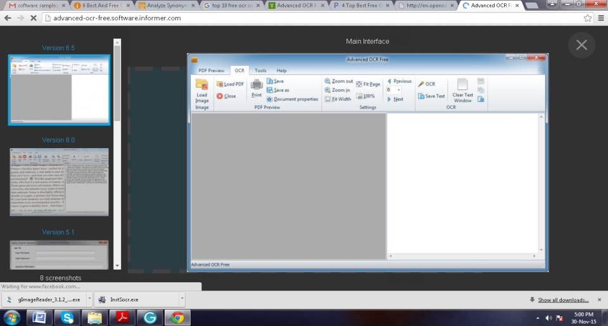608x326 pixels.
Task: Click Save in the PDF Preview group
Action: coord(275,81)
